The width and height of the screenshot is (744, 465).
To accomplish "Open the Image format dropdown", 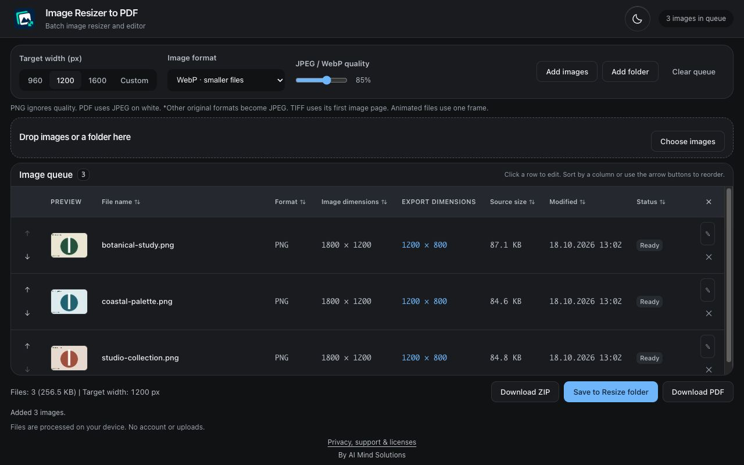I will [226, 80].
